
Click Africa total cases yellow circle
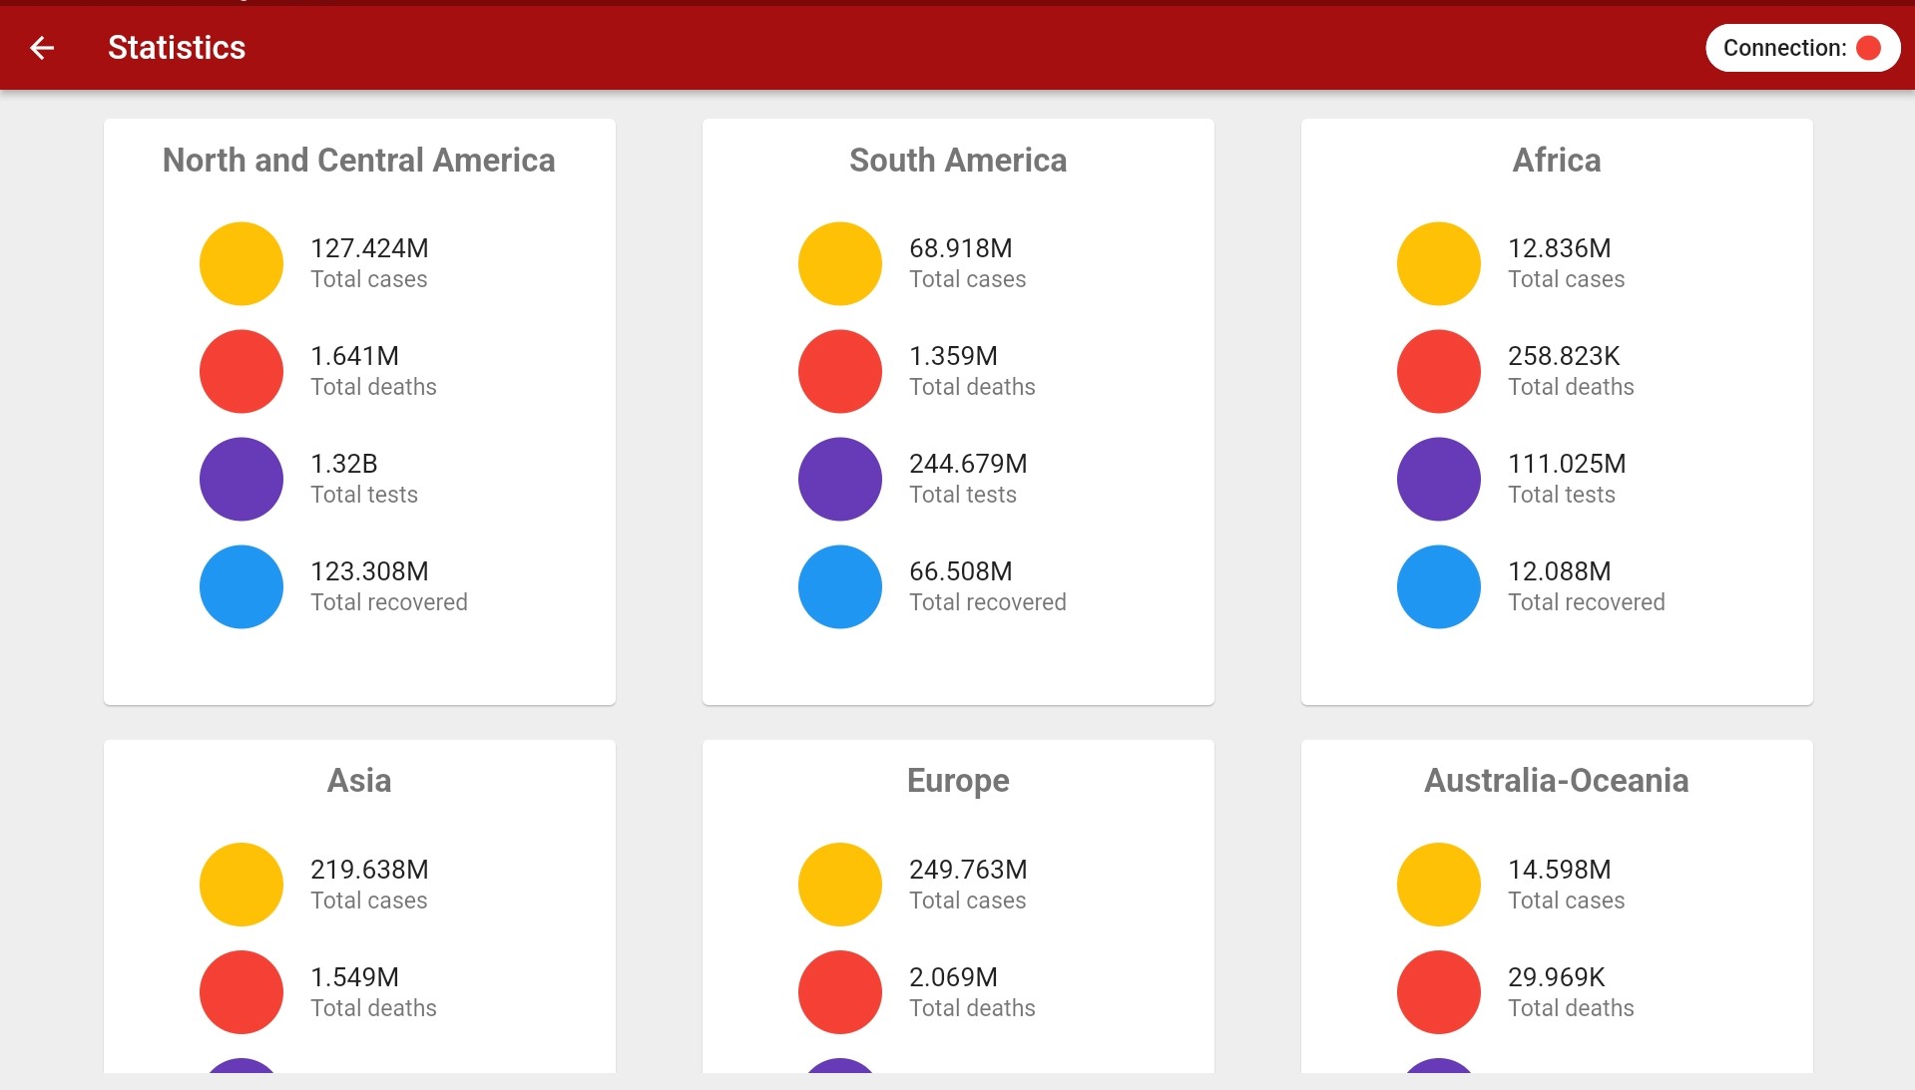coord(1439,263)
